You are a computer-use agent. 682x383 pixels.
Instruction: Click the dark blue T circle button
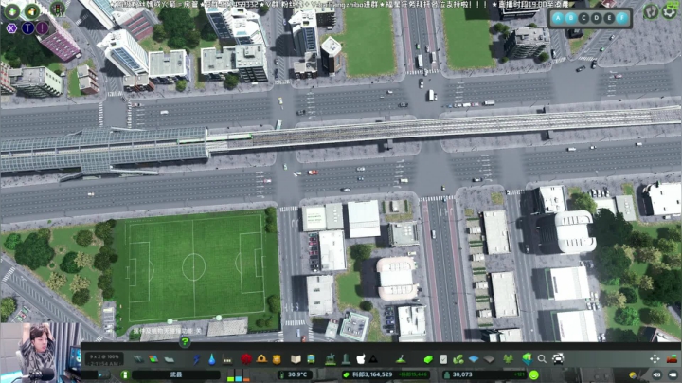coord(27,28)
